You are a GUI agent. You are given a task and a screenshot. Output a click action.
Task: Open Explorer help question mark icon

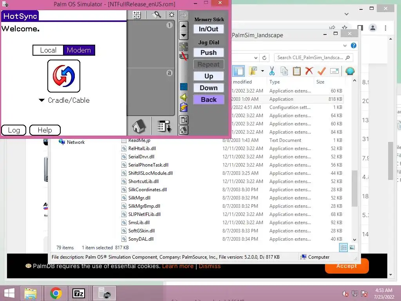[354, 45]
